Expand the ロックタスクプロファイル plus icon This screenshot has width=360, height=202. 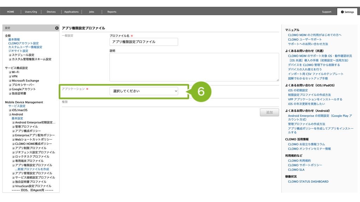13,156
